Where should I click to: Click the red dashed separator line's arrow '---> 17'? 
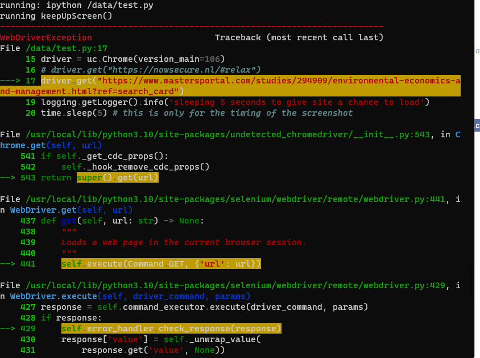tap(18, 81)
